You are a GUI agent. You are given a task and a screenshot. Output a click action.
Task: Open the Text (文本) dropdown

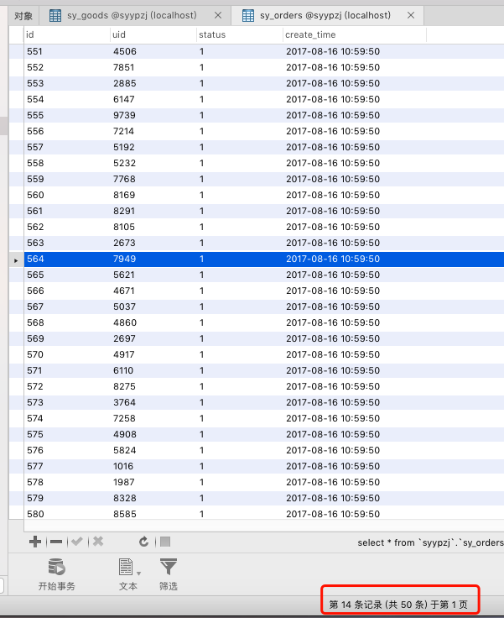(128, 568)
